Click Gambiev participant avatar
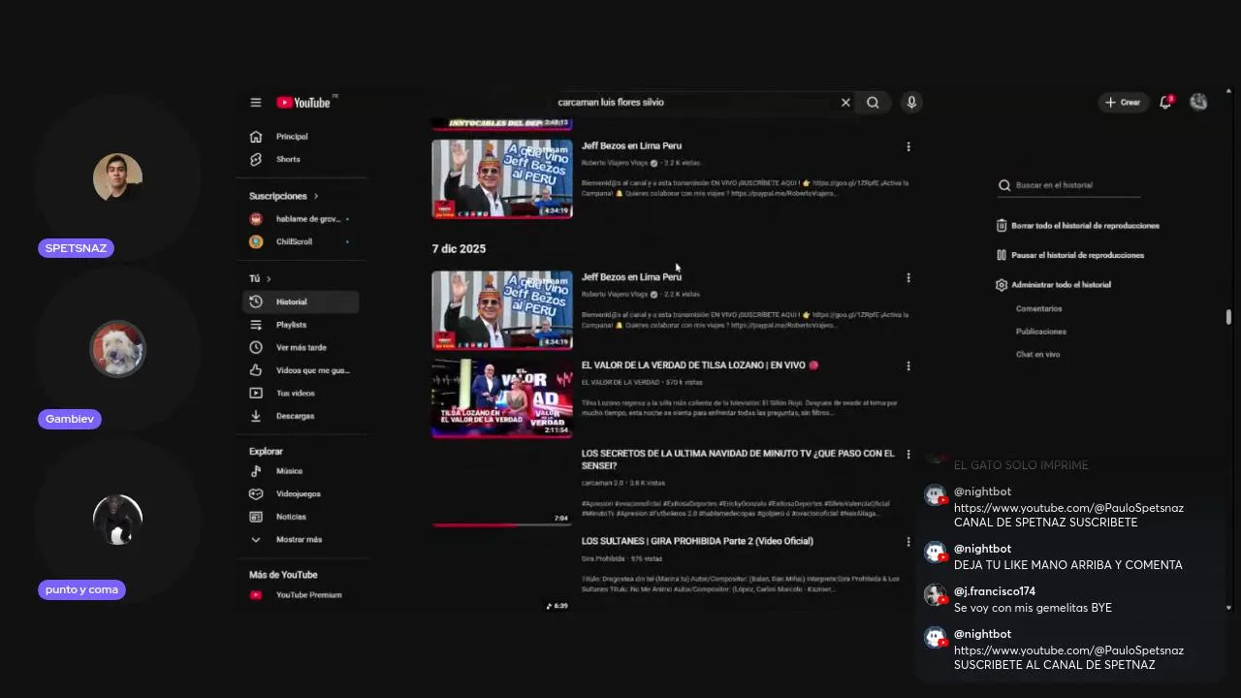 tap(117, 348)
